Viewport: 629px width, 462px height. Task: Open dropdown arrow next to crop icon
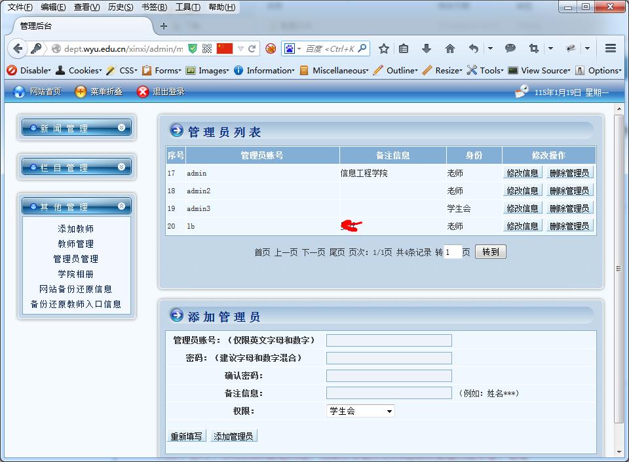point(550,48)
